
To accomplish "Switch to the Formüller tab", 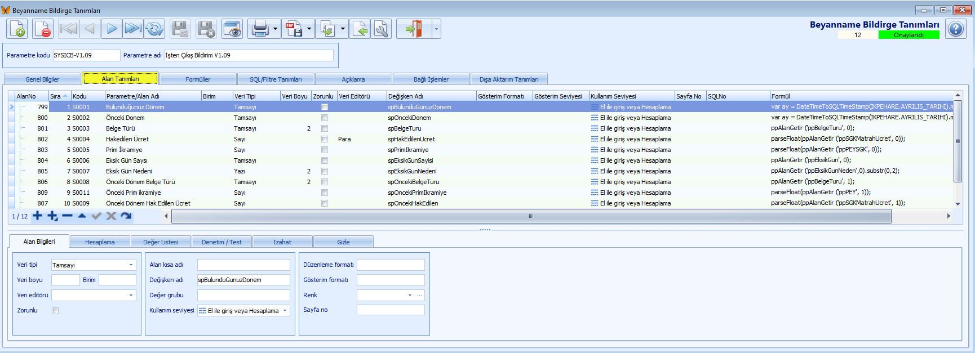I will 198,79.
